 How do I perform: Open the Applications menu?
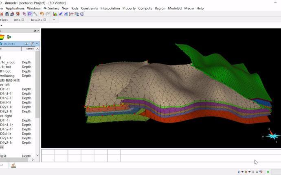[15, 8]
